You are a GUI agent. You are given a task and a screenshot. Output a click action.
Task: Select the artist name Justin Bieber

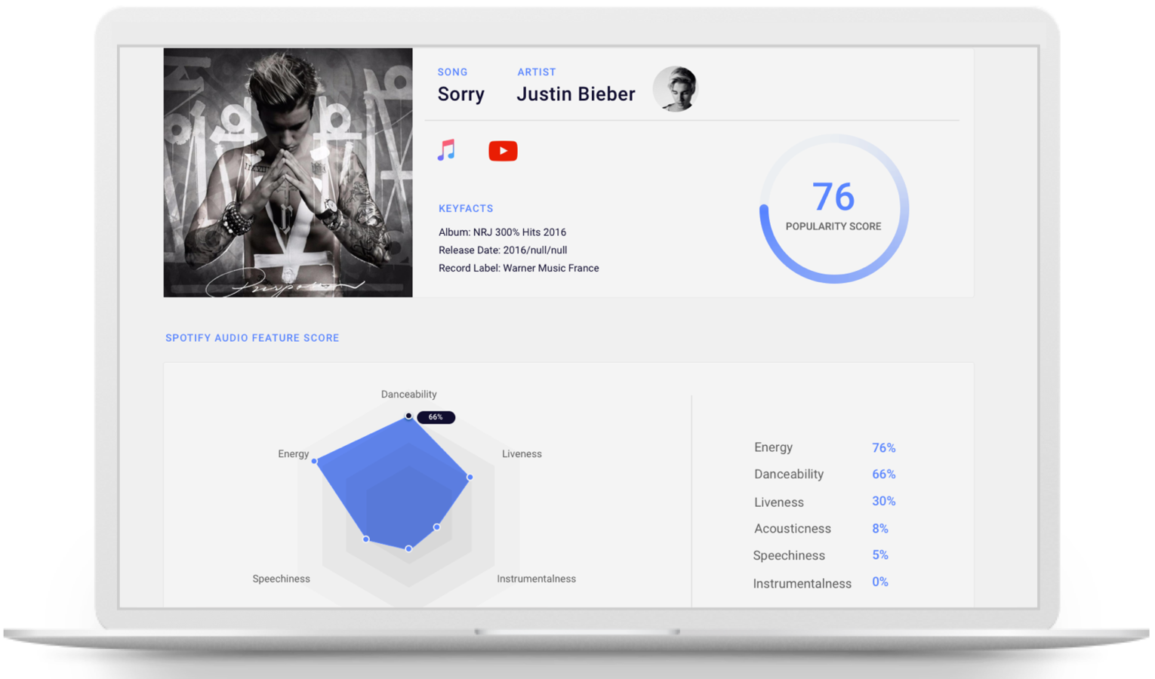click(576, 94)
